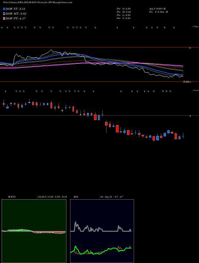Select the 'DOW PT: 4.17' legend label
The height and width of the screenshot is (263, 199).
(x=16, y=18)
